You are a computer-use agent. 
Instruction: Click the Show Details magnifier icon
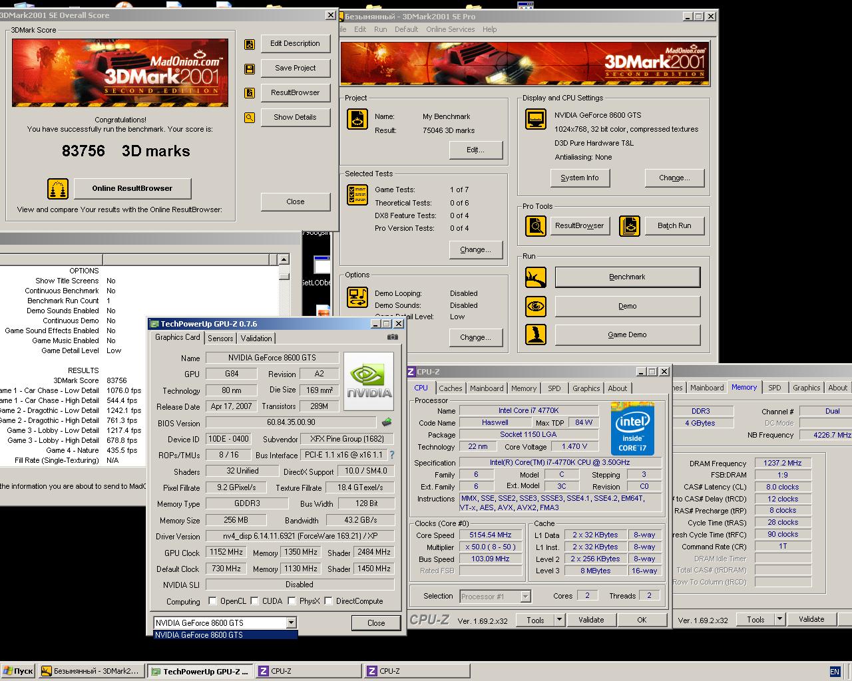click(250, 118)
